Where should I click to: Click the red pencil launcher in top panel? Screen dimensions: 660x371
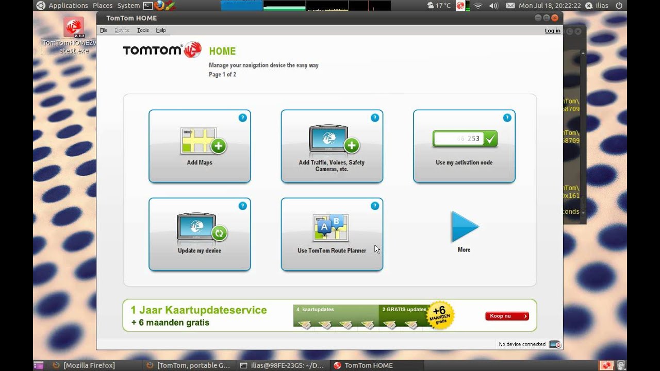[171, 6]
